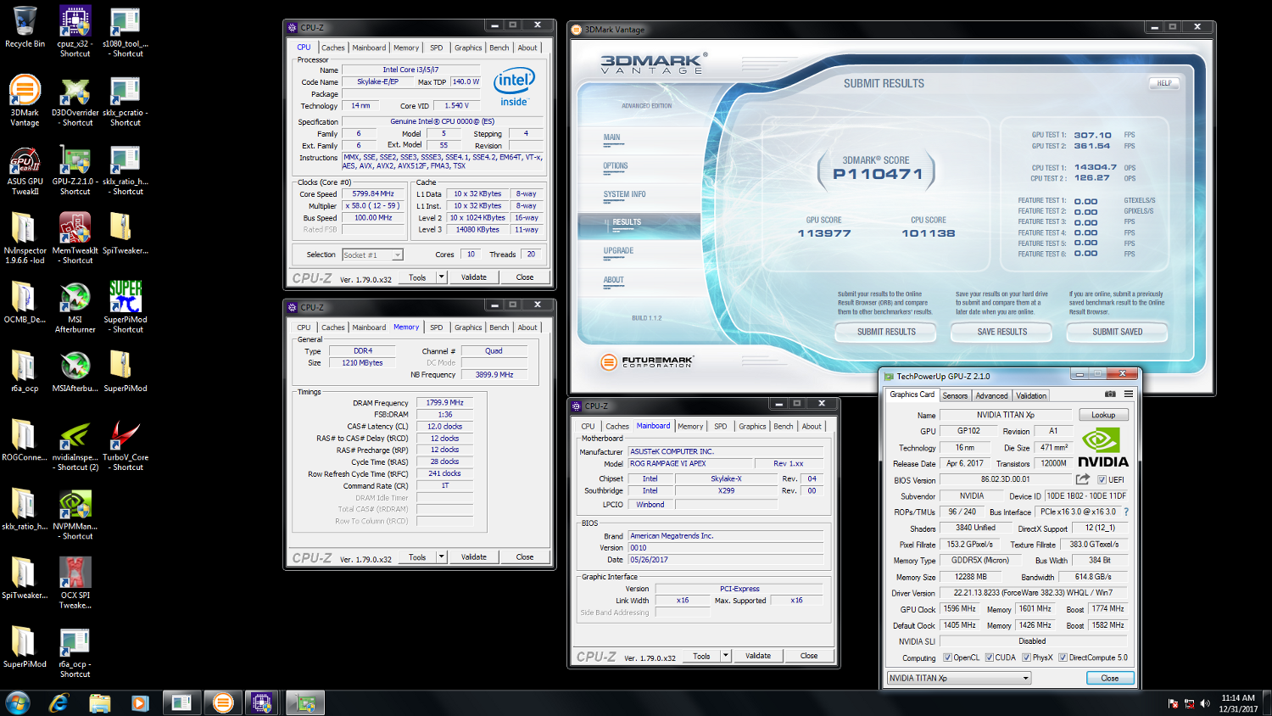Image resolution: width=1272 pixels, height=716 pixels.
Task: Select SYSTEM INFO in 3DMark Vantage sidebar
Action: click(x=625, y=194)
